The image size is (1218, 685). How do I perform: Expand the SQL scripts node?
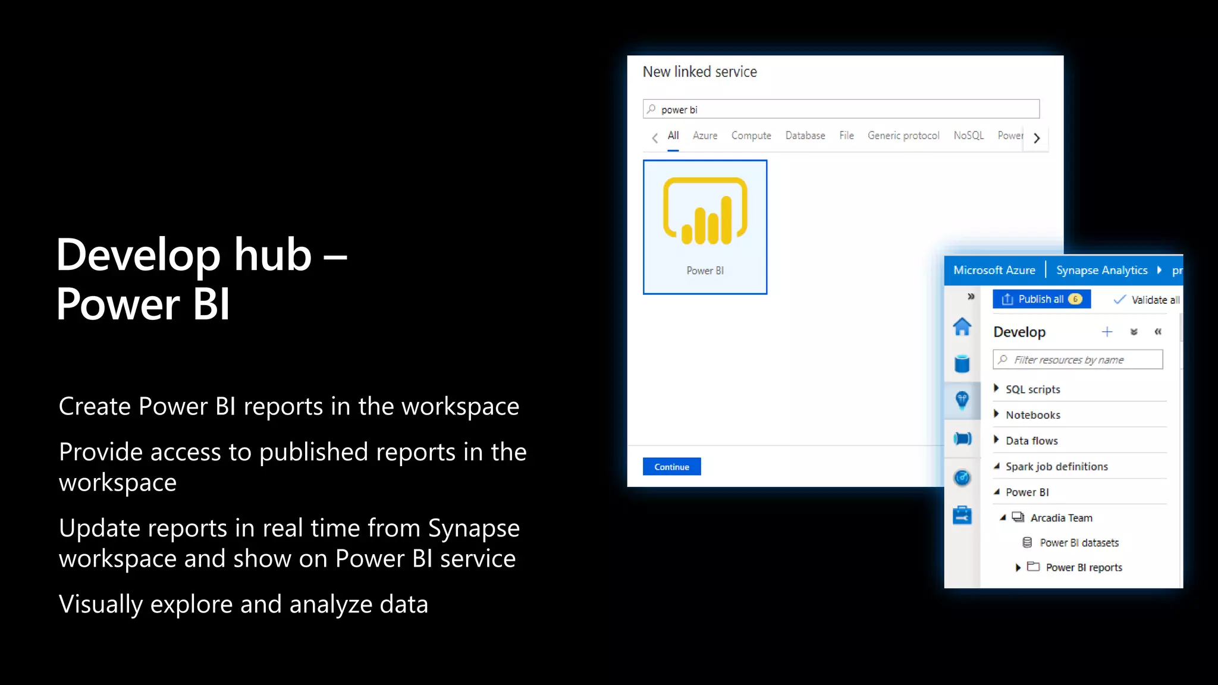pyautogui.click(x=996, y=388)
